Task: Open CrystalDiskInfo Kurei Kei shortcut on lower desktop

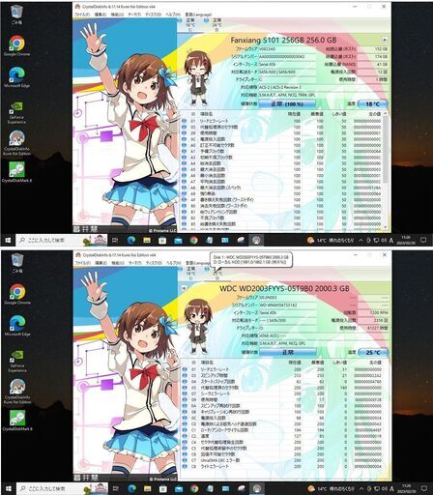Action: click(x=17, y=392)
